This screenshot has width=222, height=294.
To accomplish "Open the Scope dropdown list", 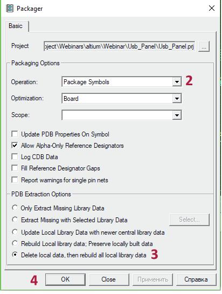I will coord(122,115).
